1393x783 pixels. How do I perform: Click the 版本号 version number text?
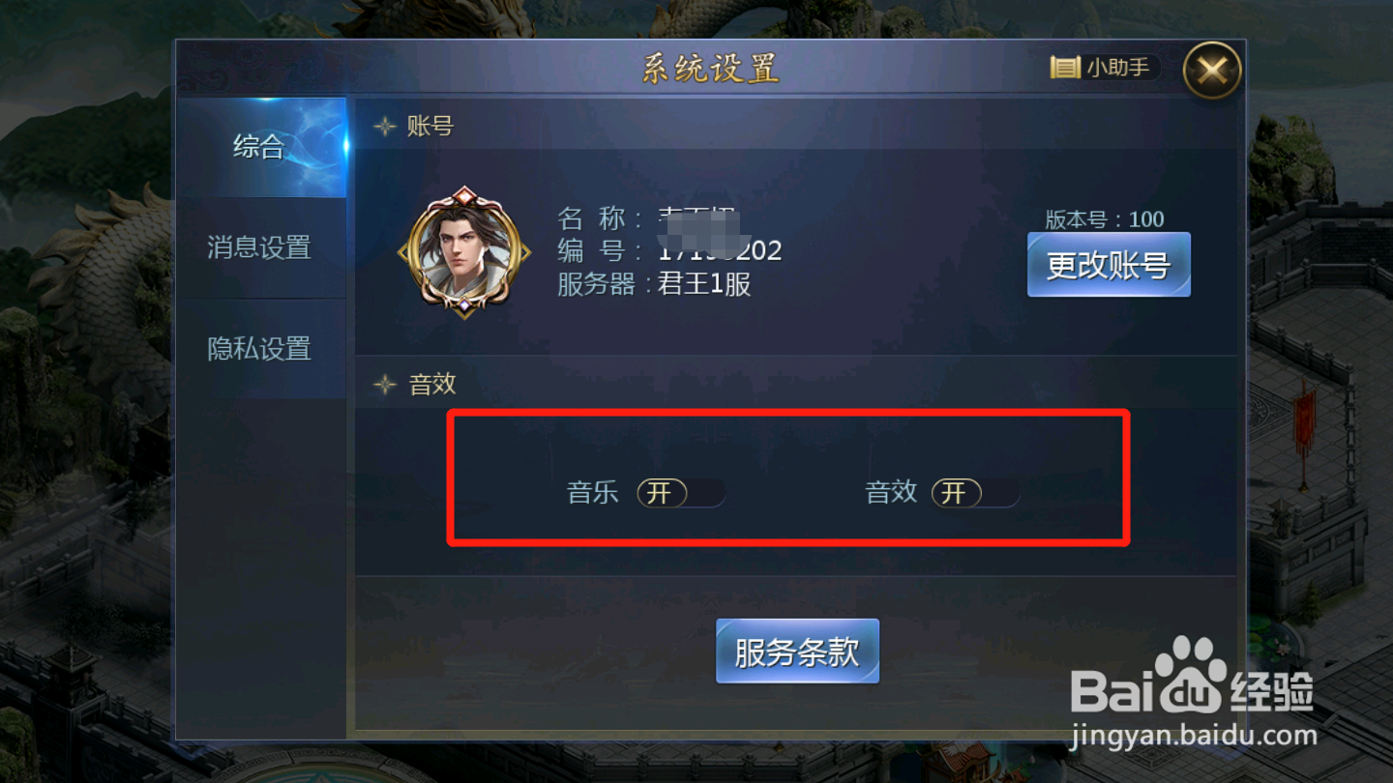coord(1105,219)
